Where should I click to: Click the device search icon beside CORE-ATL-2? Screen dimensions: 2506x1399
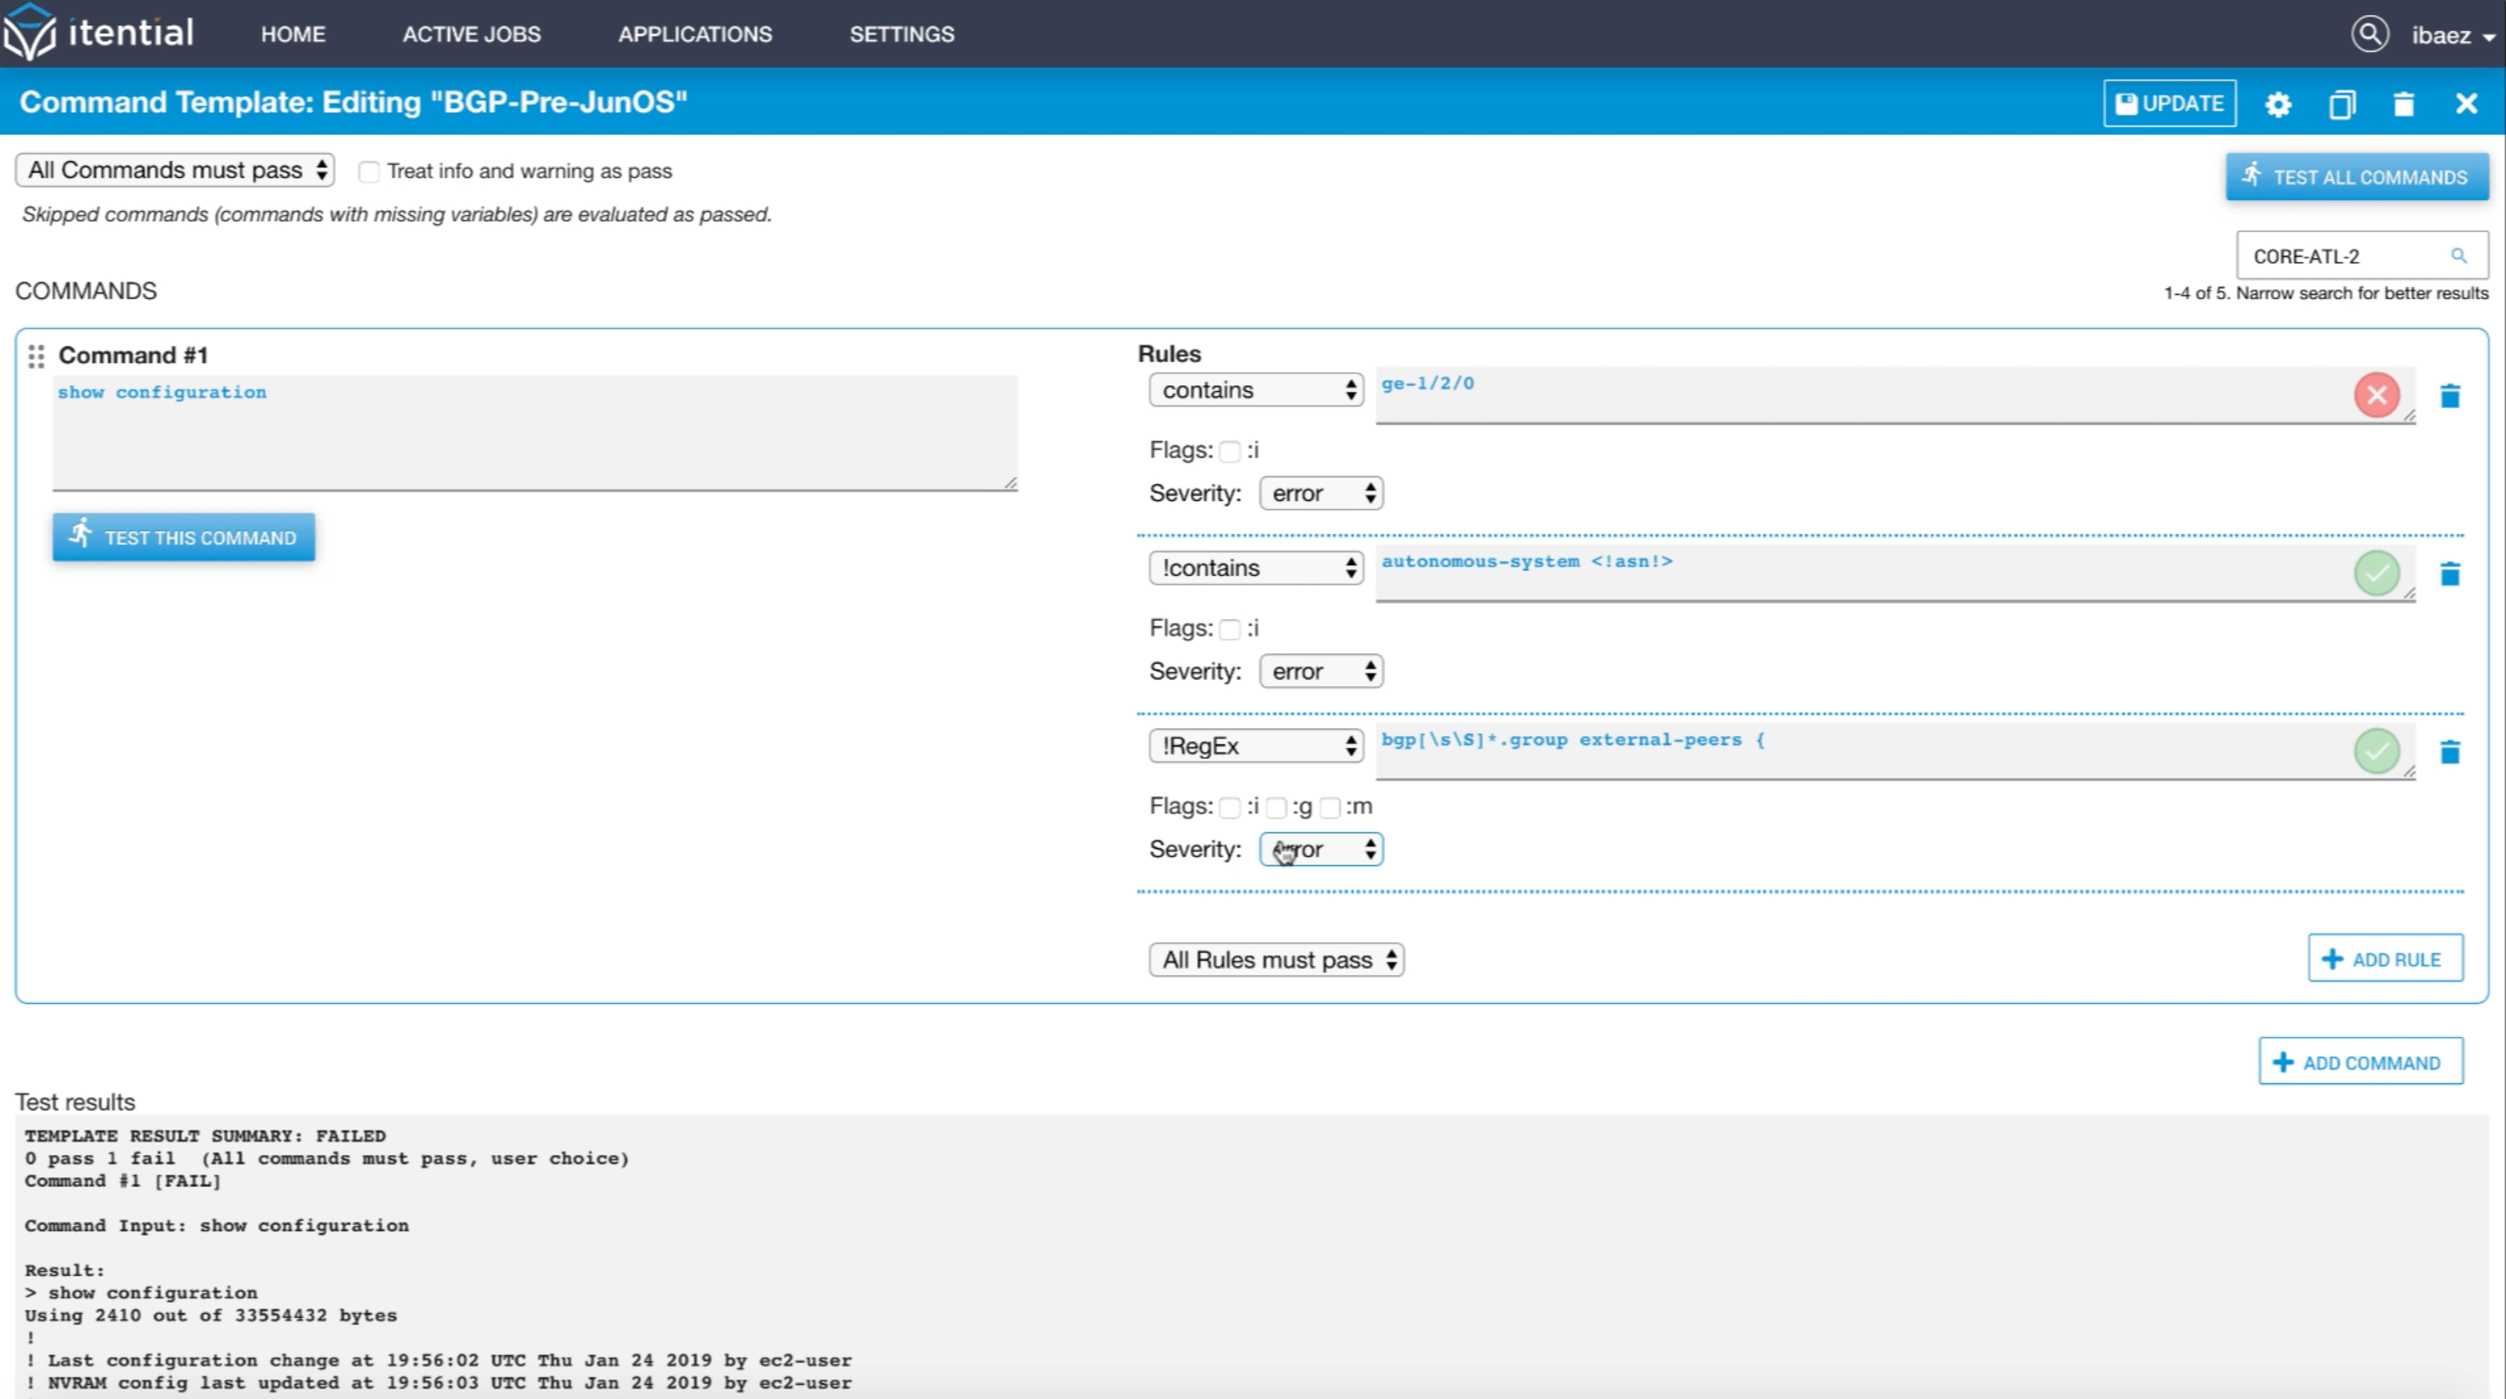[2458, 256]
